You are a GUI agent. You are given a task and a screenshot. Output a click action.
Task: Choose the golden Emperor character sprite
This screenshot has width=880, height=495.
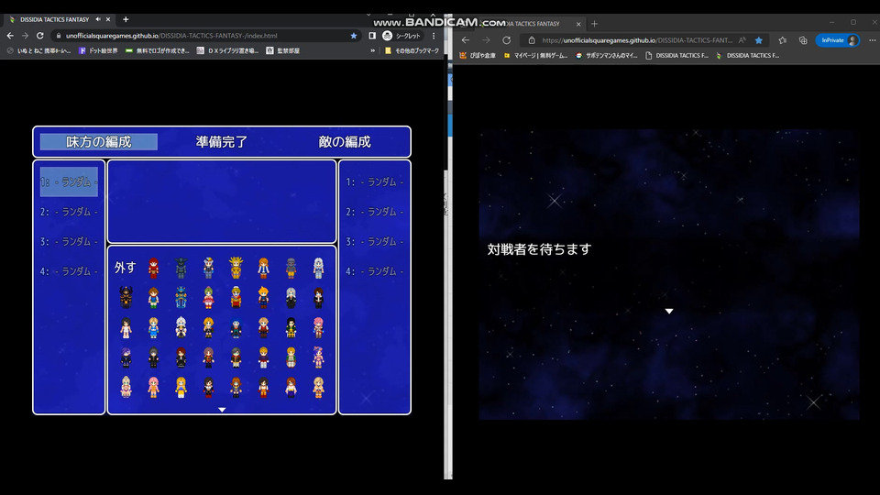coord(236,269)
